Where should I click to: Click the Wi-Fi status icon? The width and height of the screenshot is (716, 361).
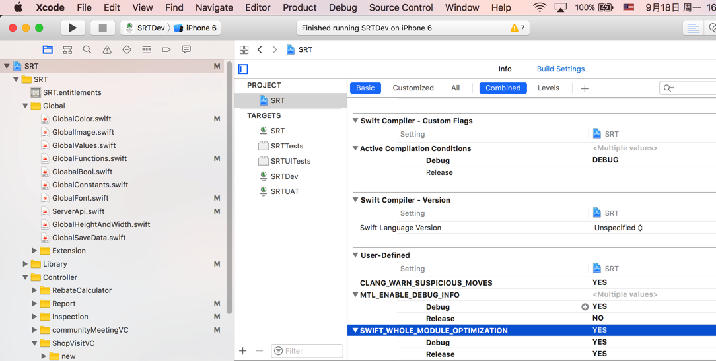540,7
